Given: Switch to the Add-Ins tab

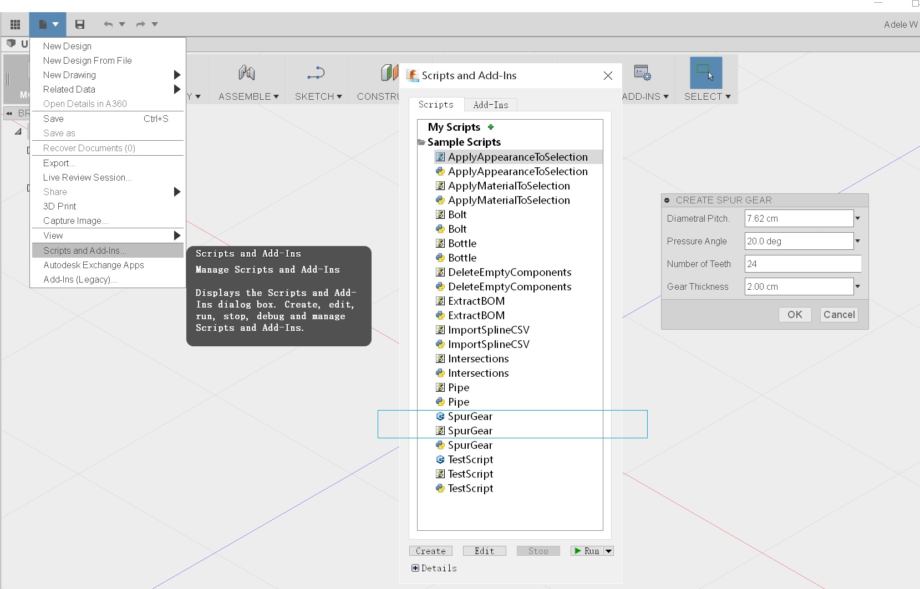Looking at the screenshot, I should pos(490,105).
